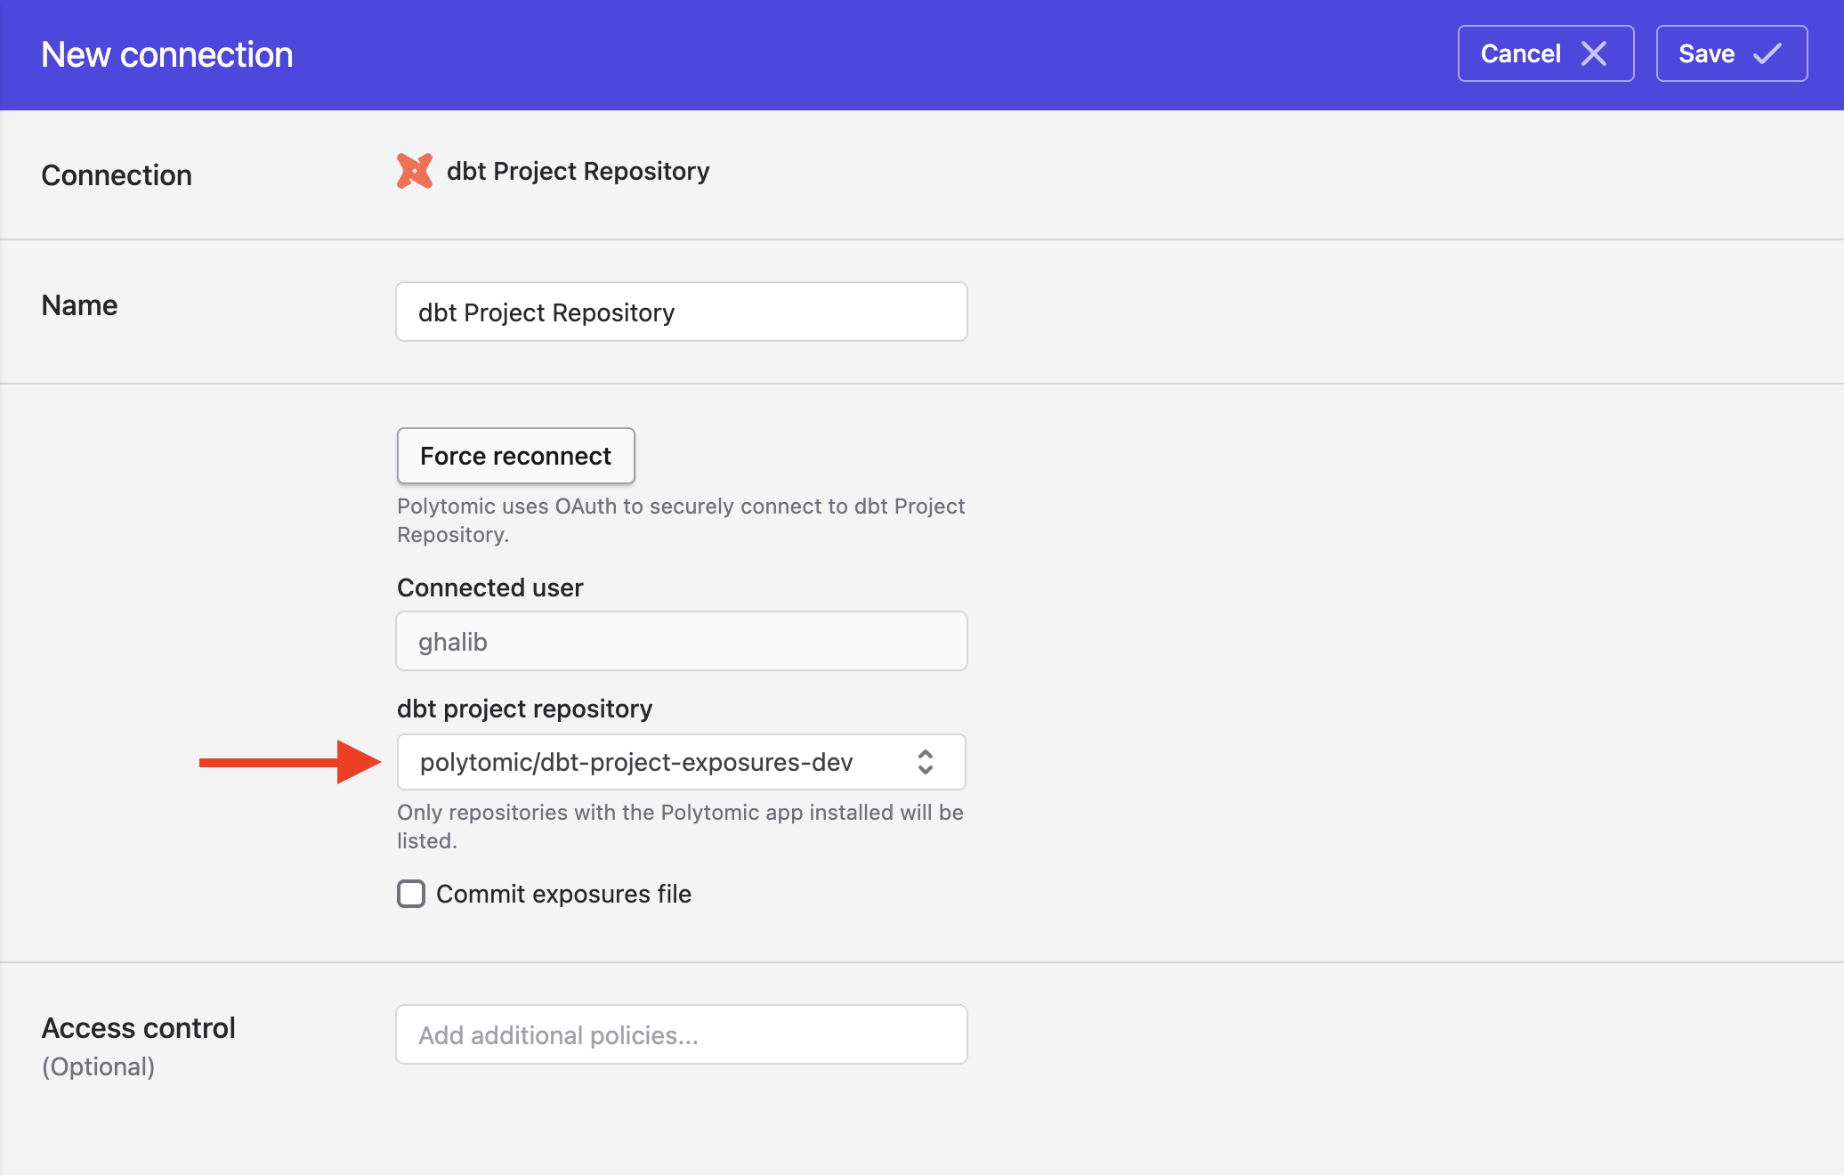
Task: Click the orange dbt logo icon
Action: [415, 171]
